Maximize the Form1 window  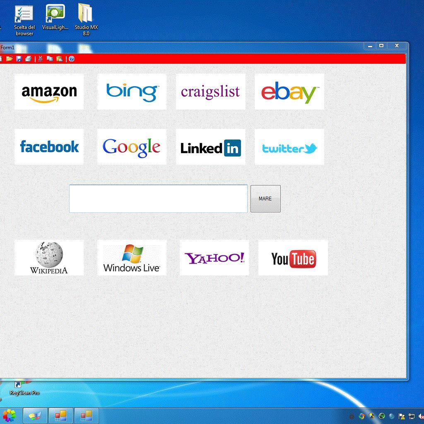pos(381,46)
